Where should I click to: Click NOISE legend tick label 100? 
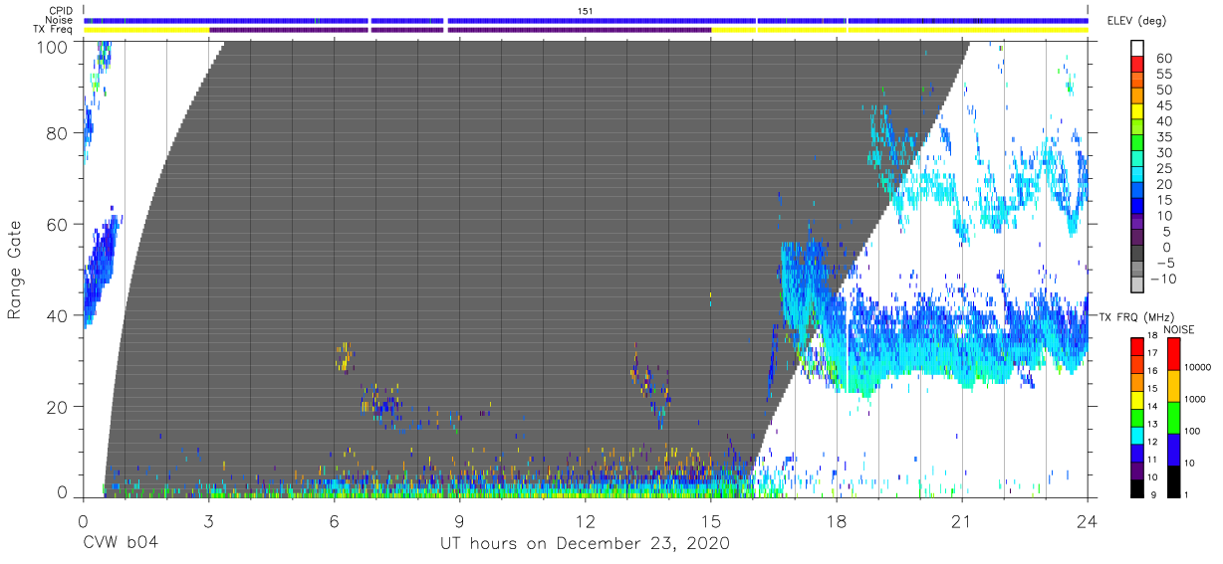coord(1194,431)
